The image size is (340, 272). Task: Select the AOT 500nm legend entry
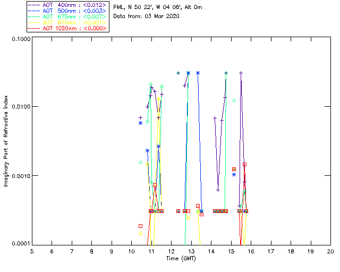[67, 10]
